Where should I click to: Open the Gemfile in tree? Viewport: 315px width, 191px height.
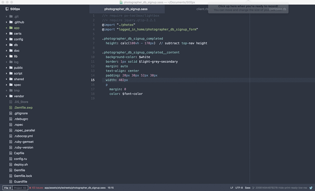pyautogui.click(x=19, y=170)
